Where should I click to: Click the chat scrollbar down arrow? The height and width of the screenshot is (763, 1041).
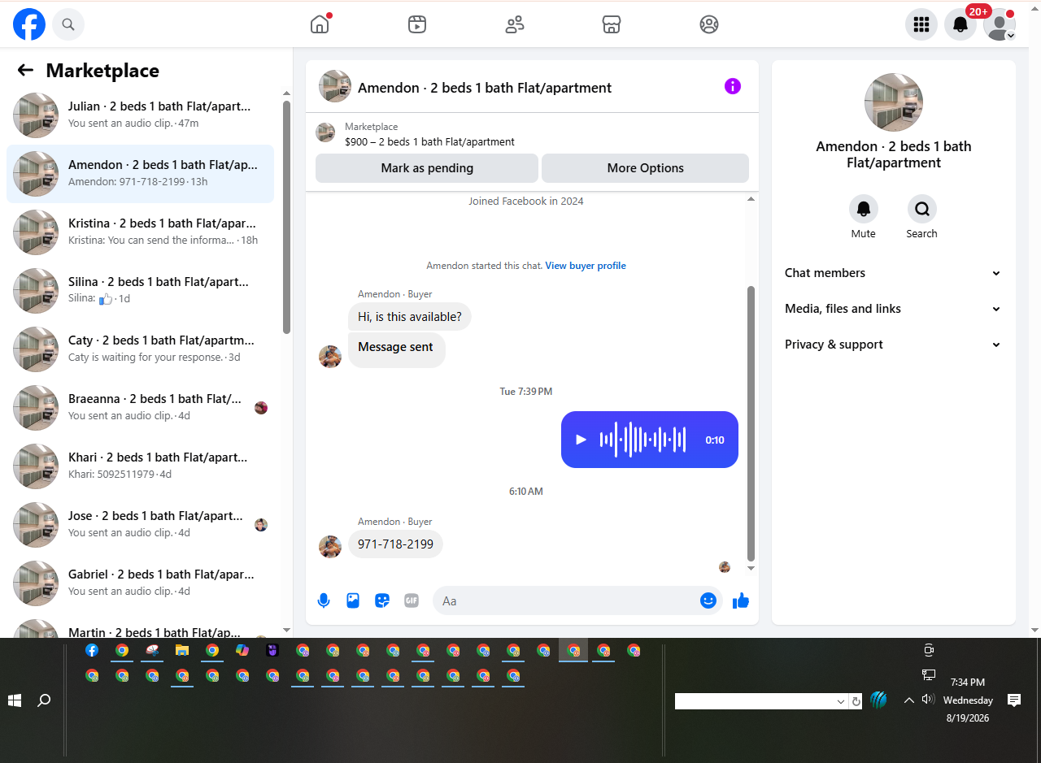(x=751, y=569)
